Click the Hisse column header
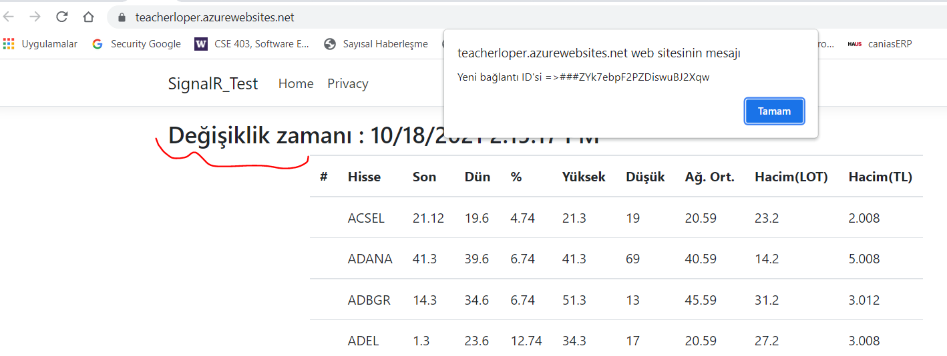 click(364, 177)
